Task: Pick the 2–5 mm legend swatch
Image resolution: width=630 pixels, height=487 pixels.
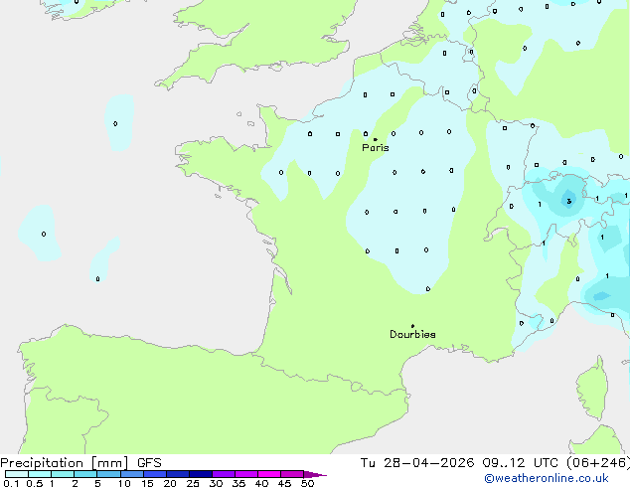Action: pyautogui.click(x=85, y=474)
